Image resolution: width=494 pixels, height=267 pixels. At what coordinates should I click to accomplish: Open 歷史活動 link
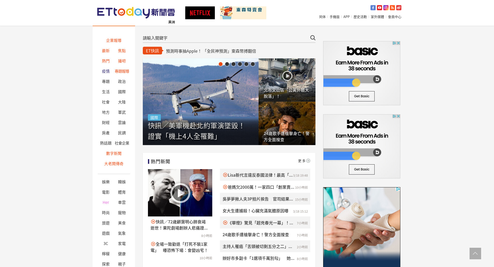(360, 17)
